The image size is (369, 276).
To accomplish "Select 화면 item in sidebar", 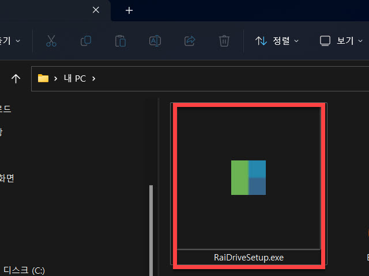I will click(x=7, y=178).
